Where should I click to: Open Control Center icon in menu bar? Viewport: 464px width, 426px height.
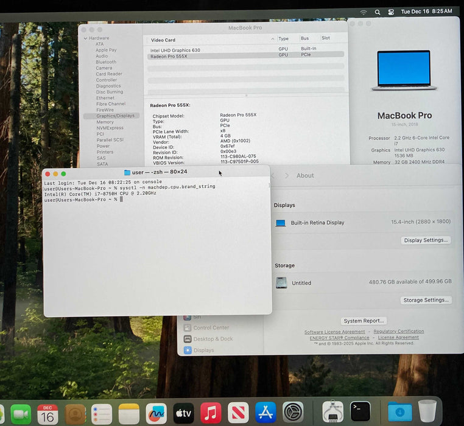[x=391, y=12]
